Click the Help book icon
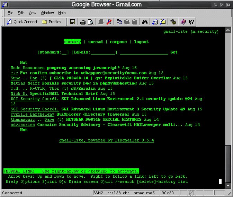 tap(183, 22)
